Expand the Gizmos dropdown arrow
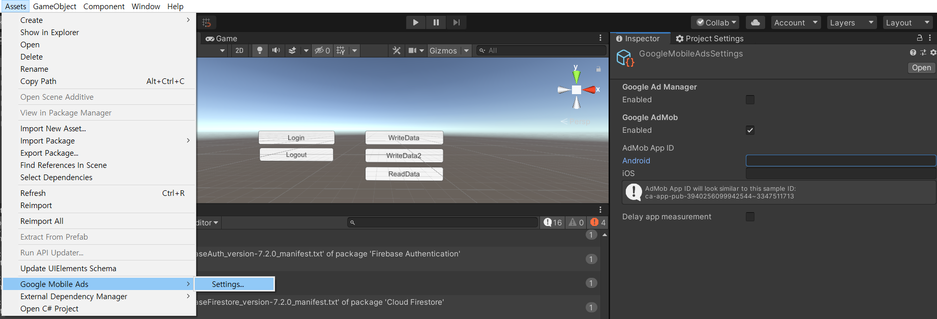Image resolution: width=937 pixels, height=319 pixels. 466,50
